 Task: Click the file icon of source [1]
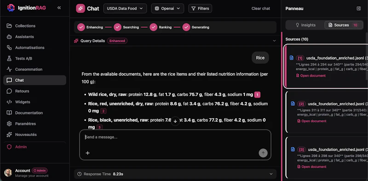click(292, 58)
